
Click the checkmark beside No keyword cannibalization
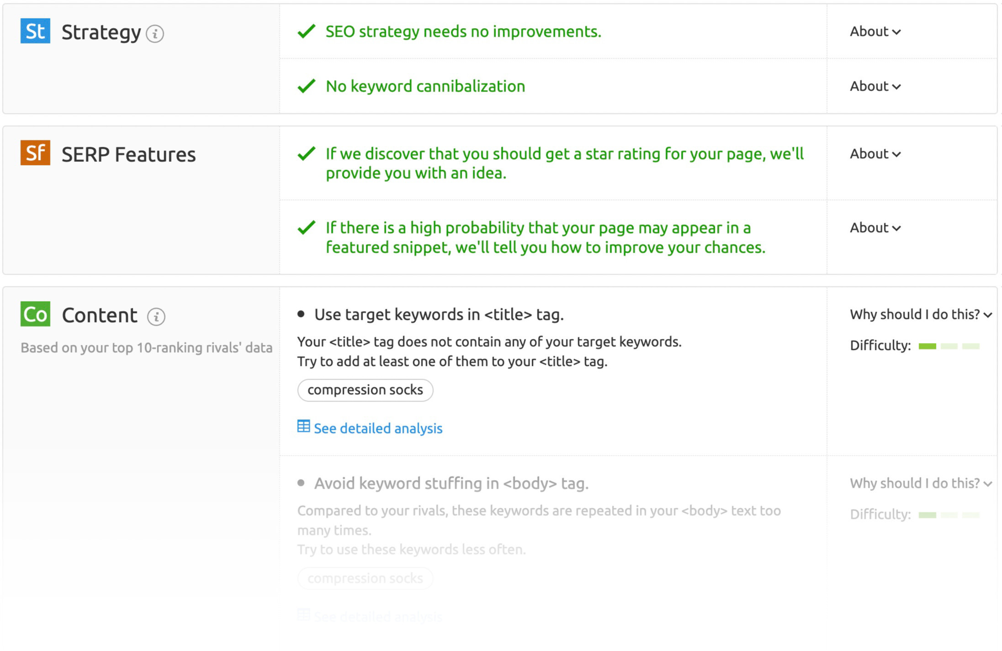(x=306, y=86)
